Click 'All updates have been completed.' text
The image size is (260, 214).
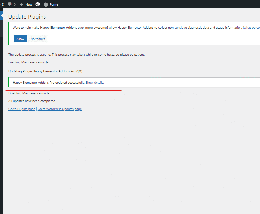coord(32,101)
